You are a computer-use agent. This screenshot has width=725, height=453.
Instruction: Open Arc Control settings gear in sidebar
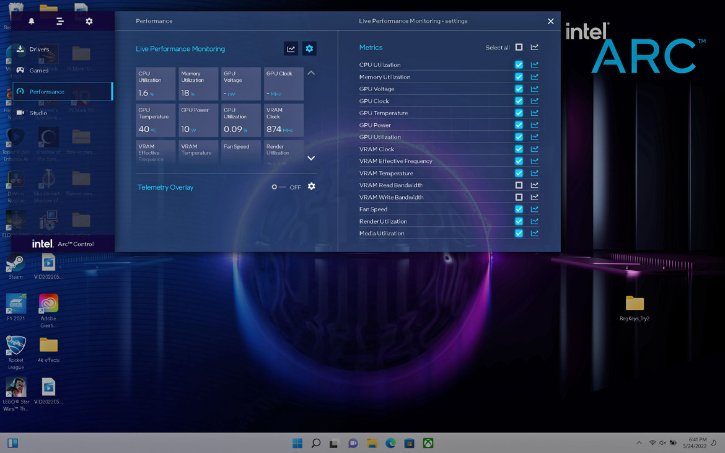coord(89,21)
